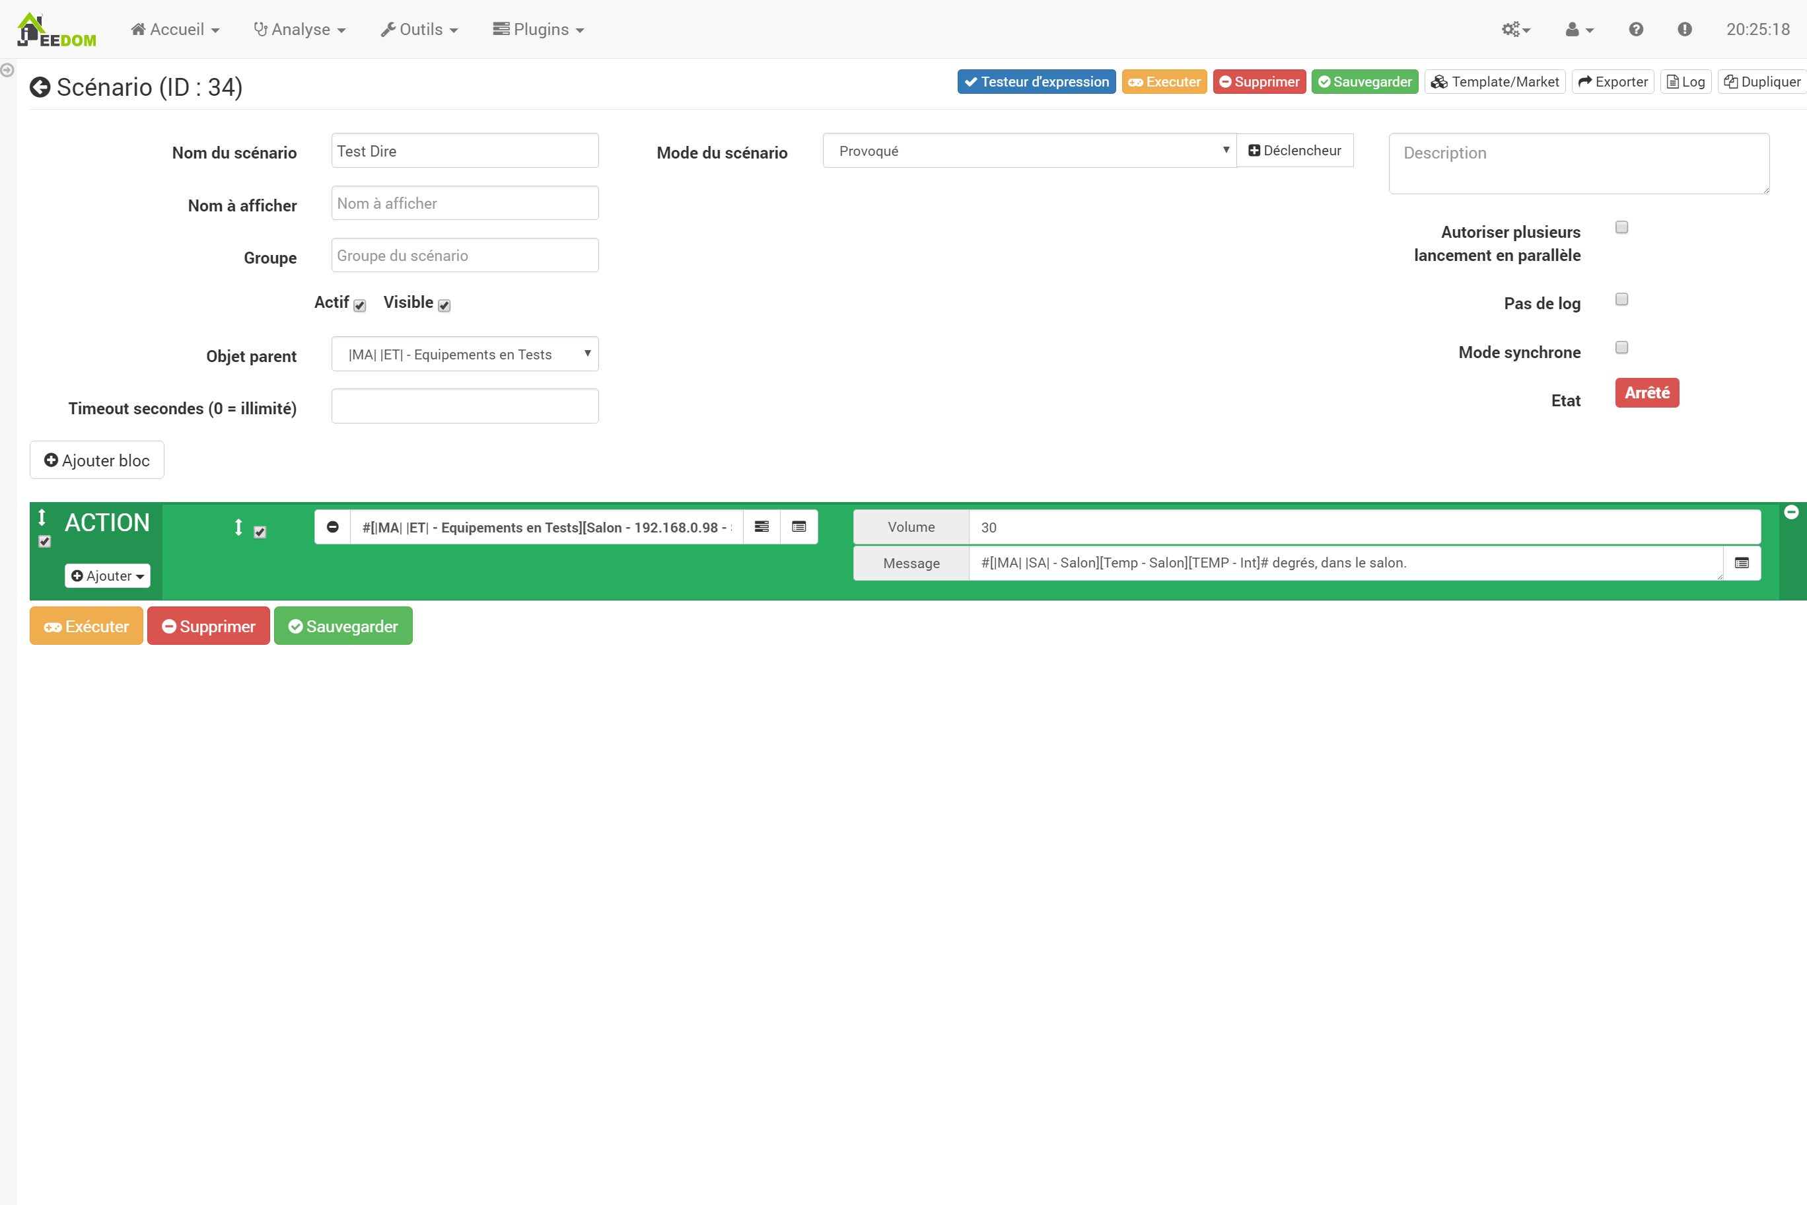
Task: Grab the action row sort handle
Action: point(239,527)
